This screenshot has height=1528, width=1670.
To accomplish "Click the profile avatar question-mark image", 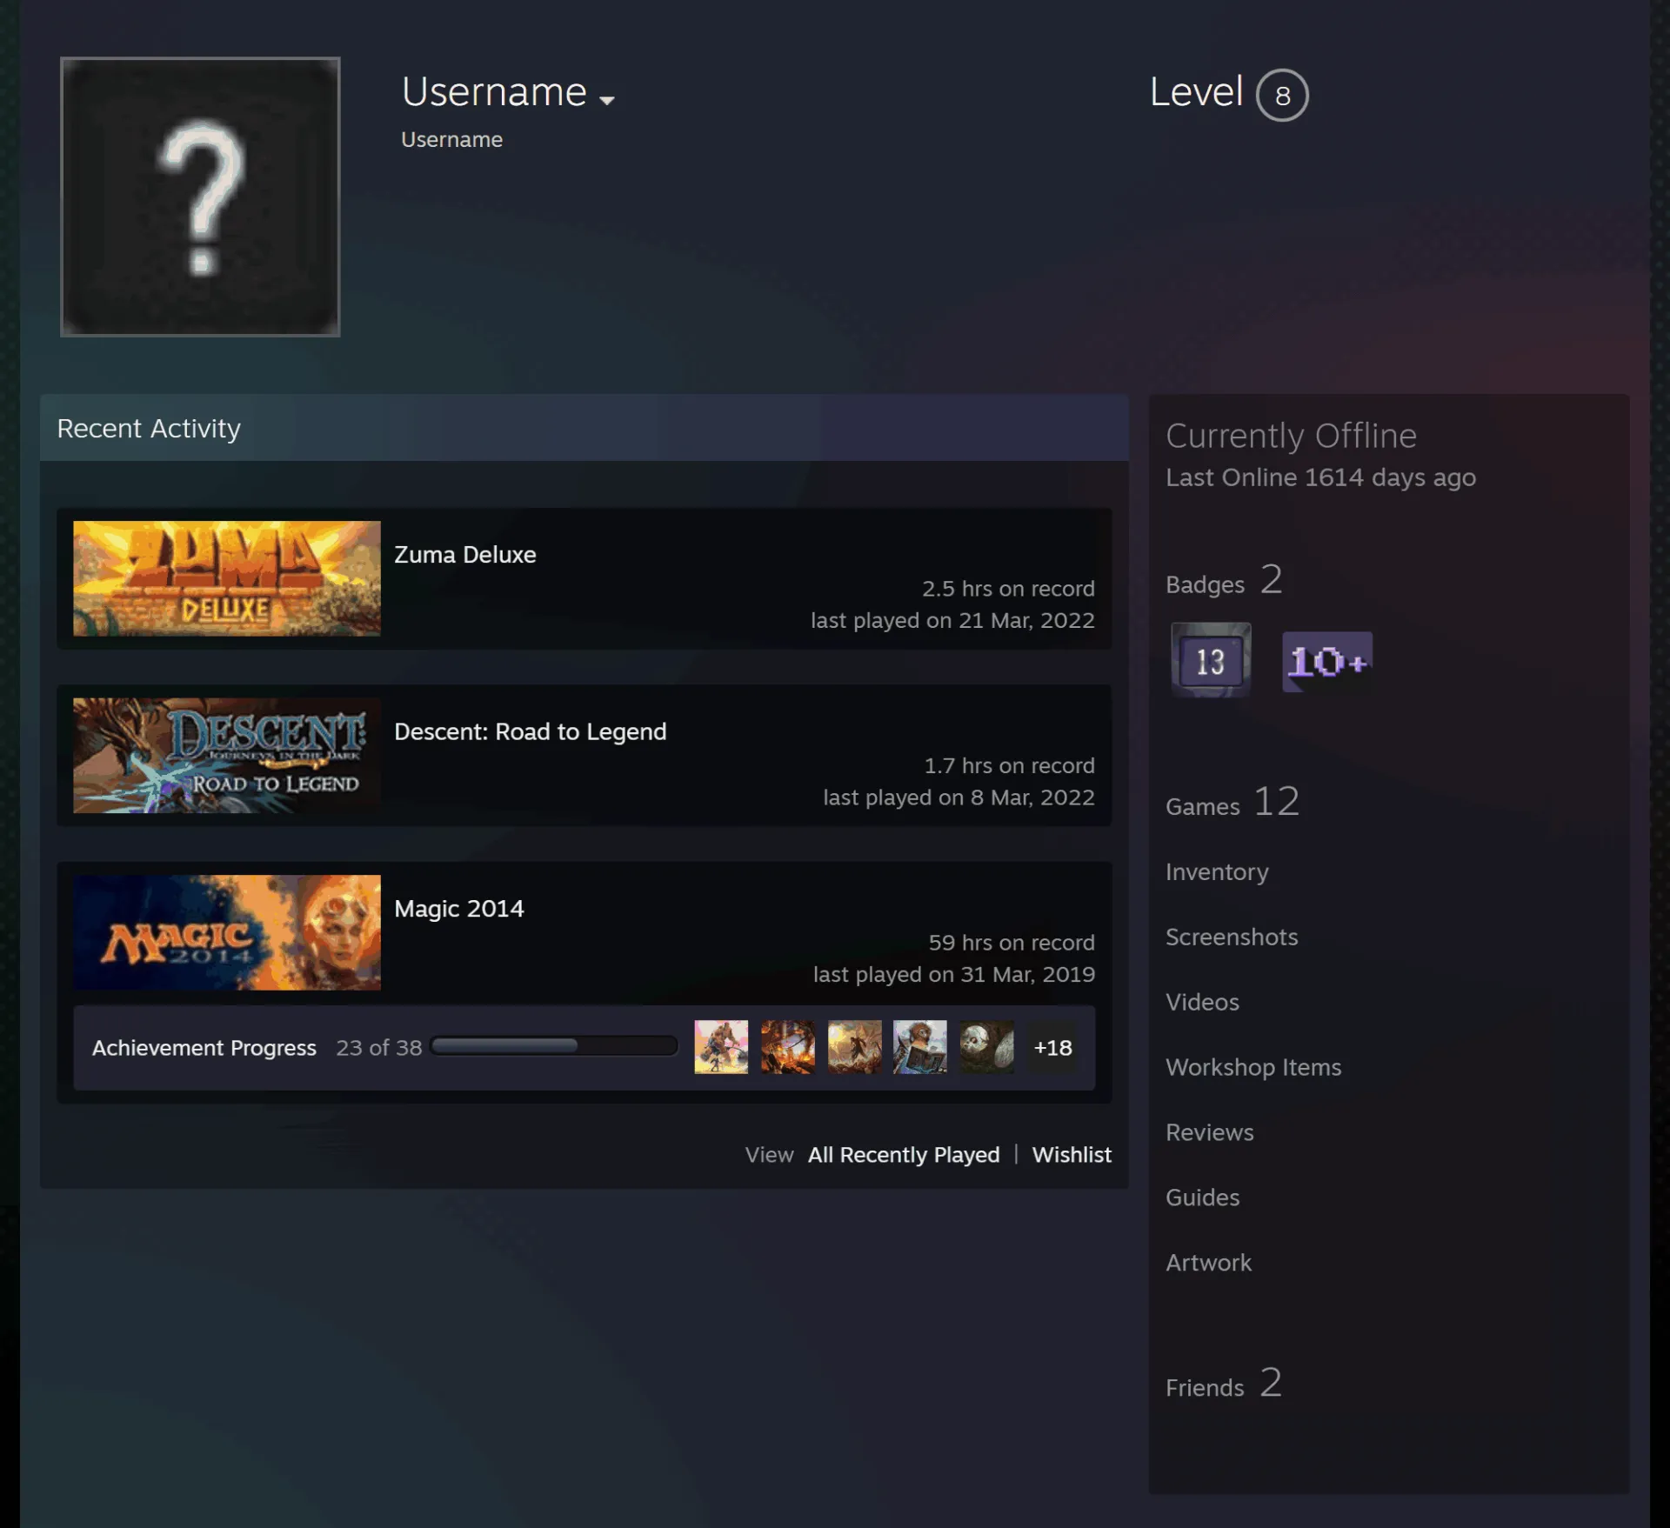I will coord(200,197).
